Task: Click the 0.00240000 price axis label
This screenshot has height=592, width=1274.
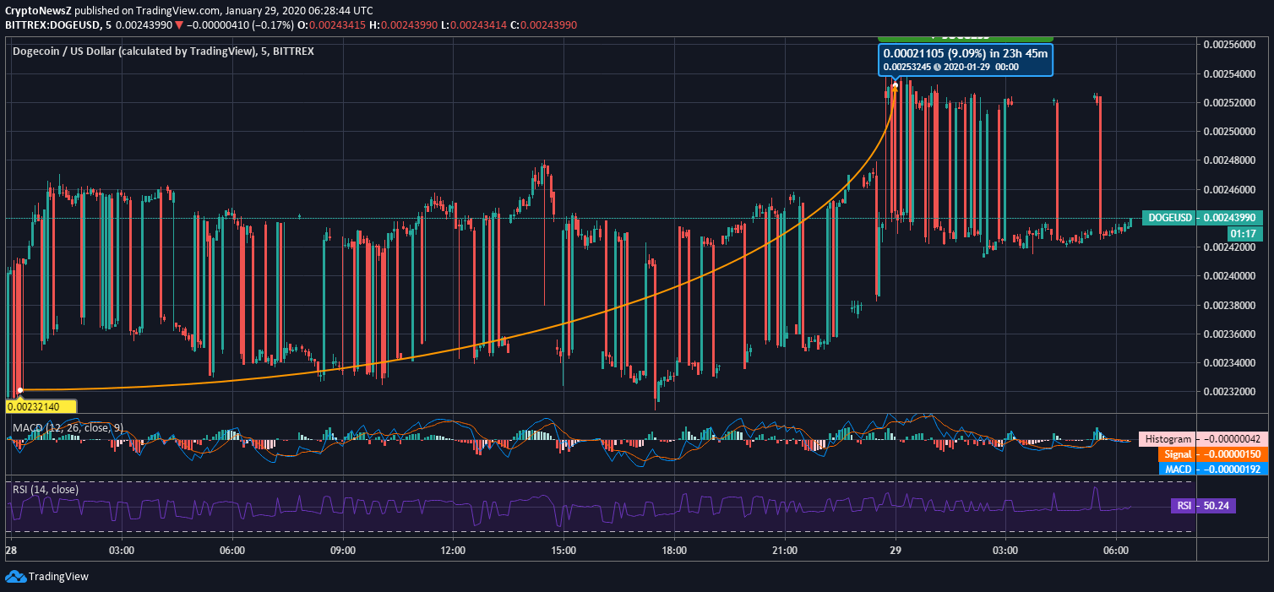Action: (1230, 275)
